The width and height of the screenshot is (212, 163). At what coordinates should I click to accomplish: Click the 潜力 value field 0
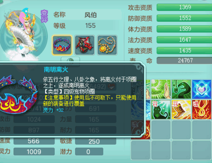click(x=89, y=152)
